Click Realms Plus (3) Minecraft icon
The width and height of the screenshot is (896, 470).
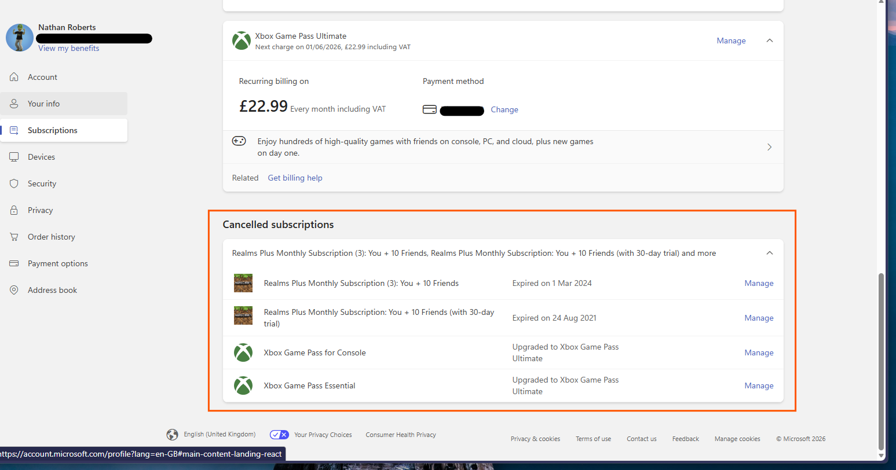point(243,283)
